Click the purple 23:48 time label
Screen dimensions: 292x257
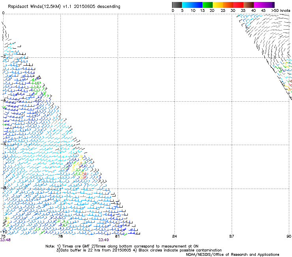coord(5,240)
